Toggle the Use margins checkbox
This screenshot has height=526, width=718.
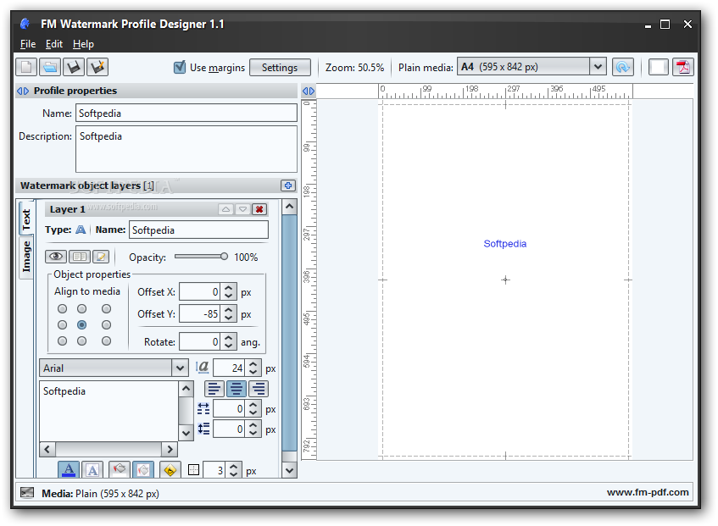tap(180, 67)
